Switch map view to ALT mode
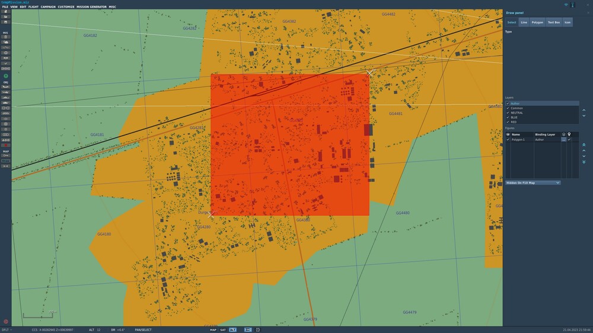The height and width of the screenshot is (333, 593). coord(232,329)
